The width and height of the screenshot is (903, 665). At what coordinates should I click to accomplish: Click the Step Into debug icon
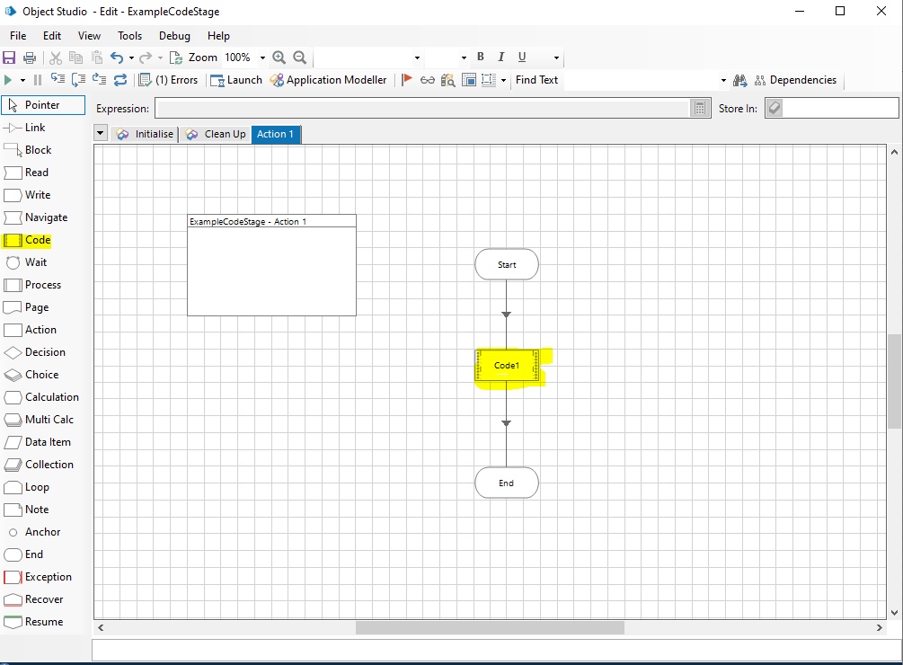tap(58, 80)
